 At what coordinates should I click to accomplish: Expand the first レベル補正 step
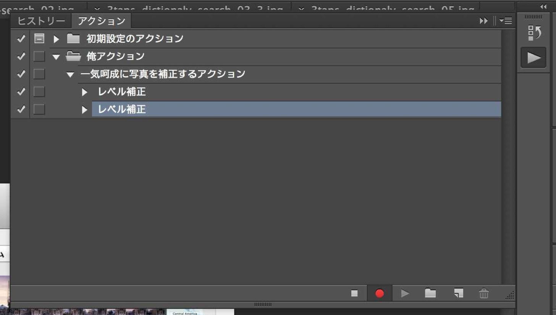coord(85,92)
